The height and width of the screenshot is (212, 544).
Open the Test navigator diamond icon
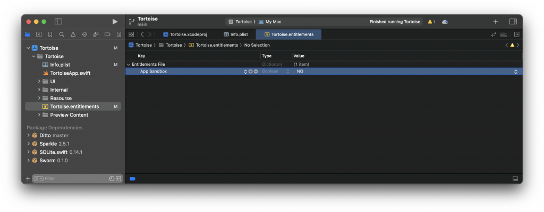point(84,34)
